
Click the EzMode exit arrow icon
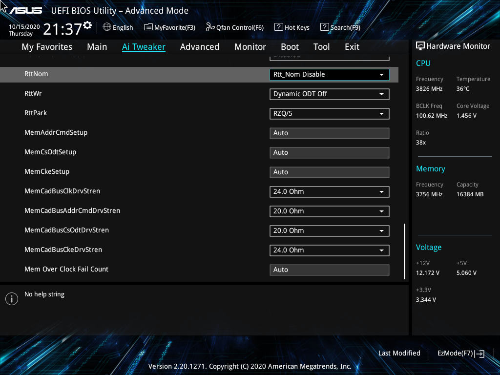tap(479, 354)
